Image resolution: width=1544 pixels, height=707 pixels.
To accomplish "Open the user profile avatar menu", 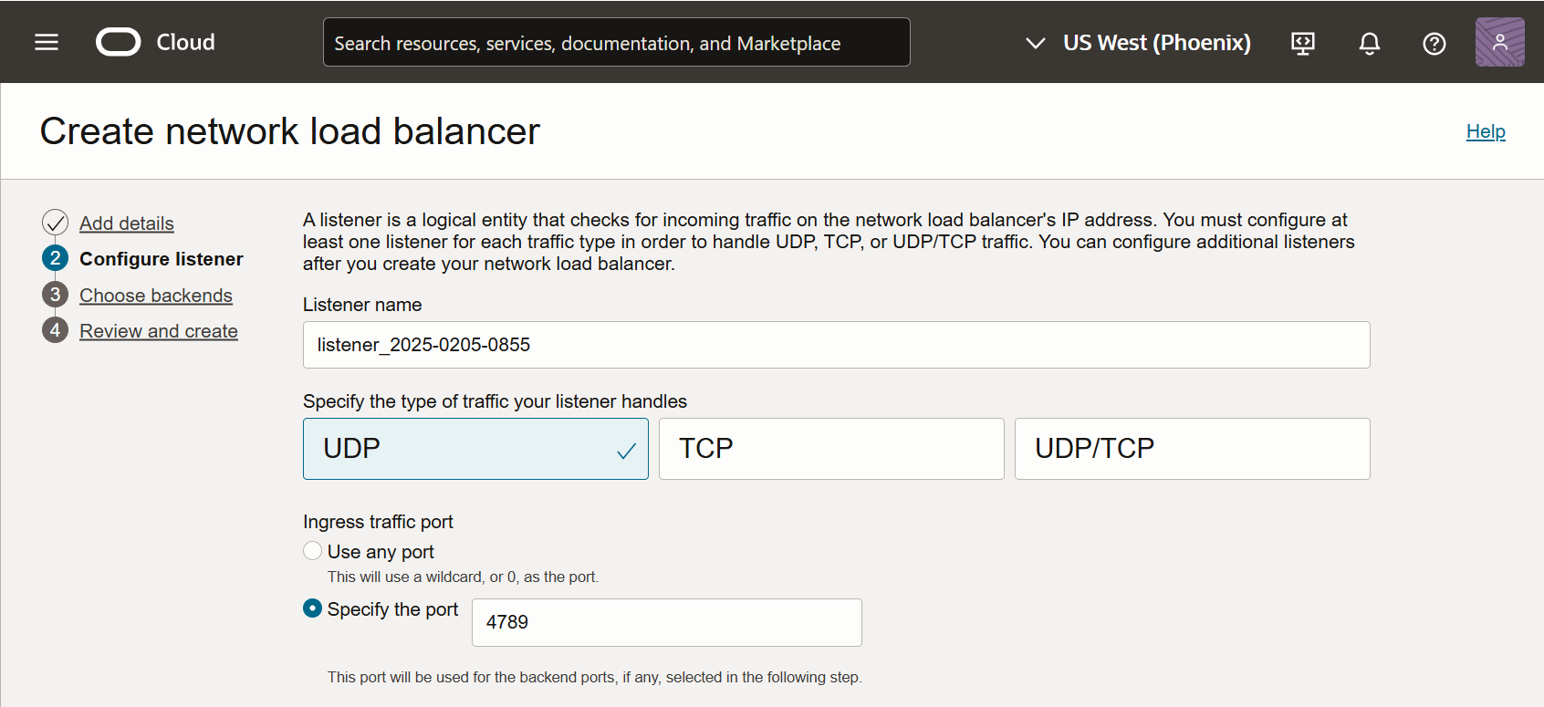I will [1499, 42].
